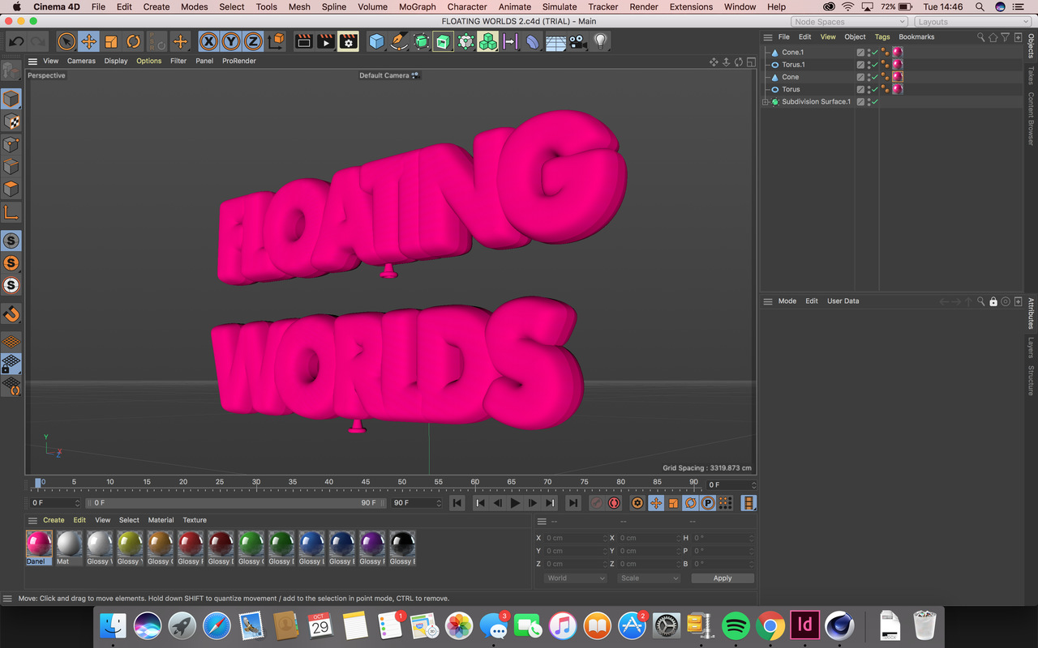This screenshot has height=648, width=1038.
Task: Toggle the X-axis lock button
Action: point(209,41)
